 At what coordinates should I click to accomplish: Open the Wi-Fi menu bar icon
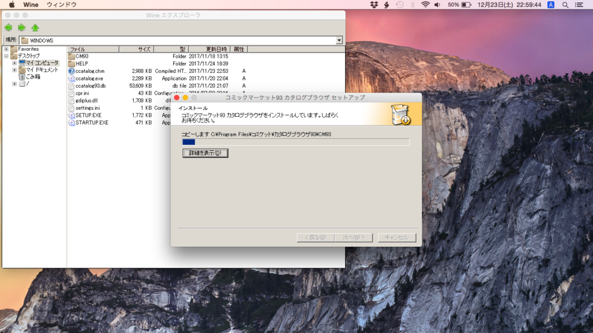426,5
